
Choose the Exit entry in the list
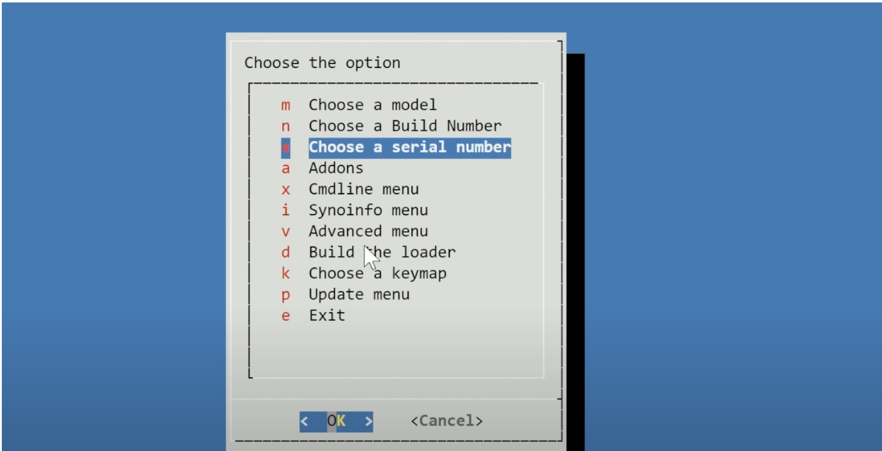point(327,316)
